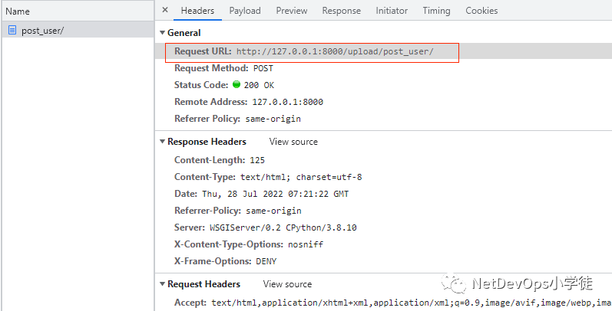Open the Timing tab
This screenshot has width=612, height=311.
(x=437, y=11)
